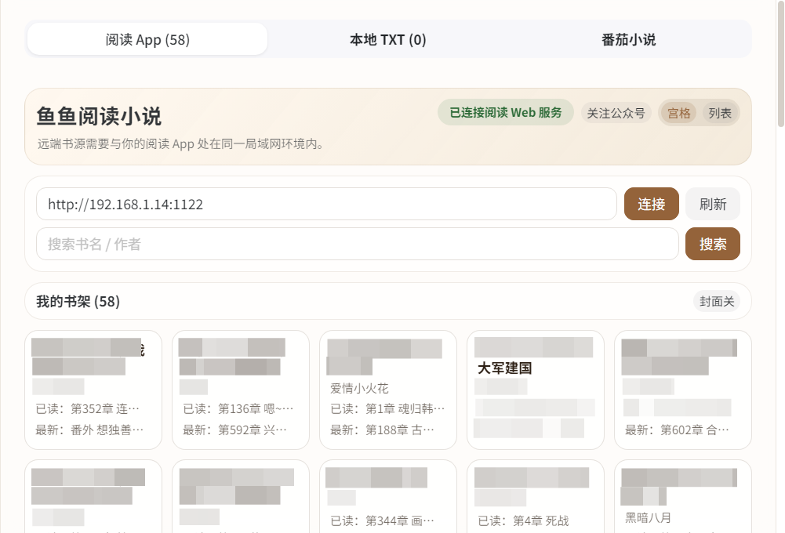Click the 刷新 refresh button
This screenshot has height=533, width=785.
pyautogui.click(x=713, y=204)
